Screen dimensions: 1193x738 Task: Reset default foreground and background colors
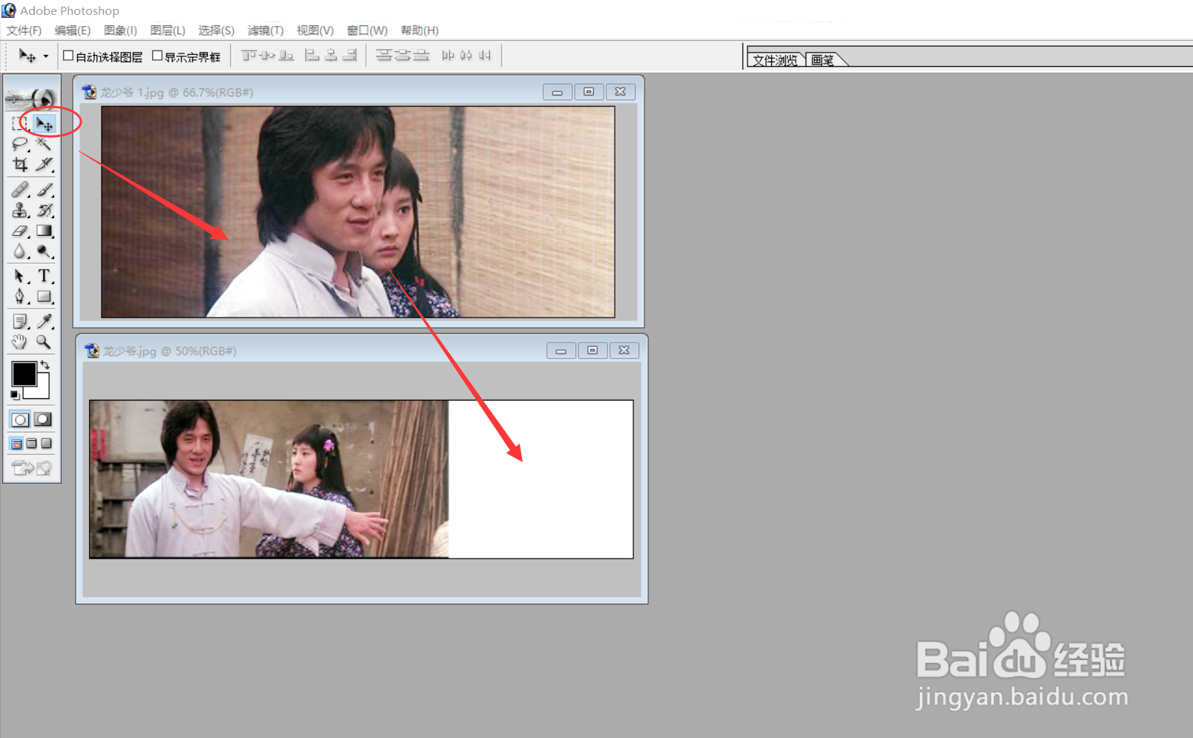pyautogui.click(x=15, y=395)
